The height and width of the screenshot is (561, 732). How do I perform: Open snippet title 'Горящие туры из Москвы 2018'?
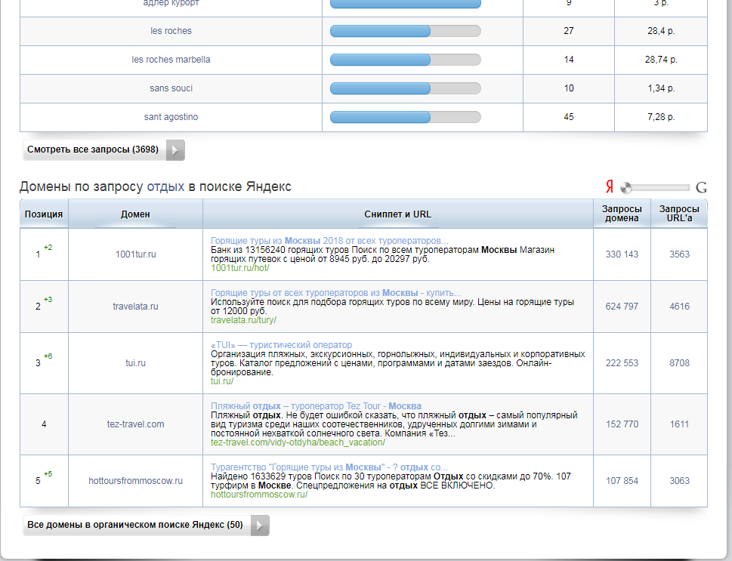click(x=329, y=241)
